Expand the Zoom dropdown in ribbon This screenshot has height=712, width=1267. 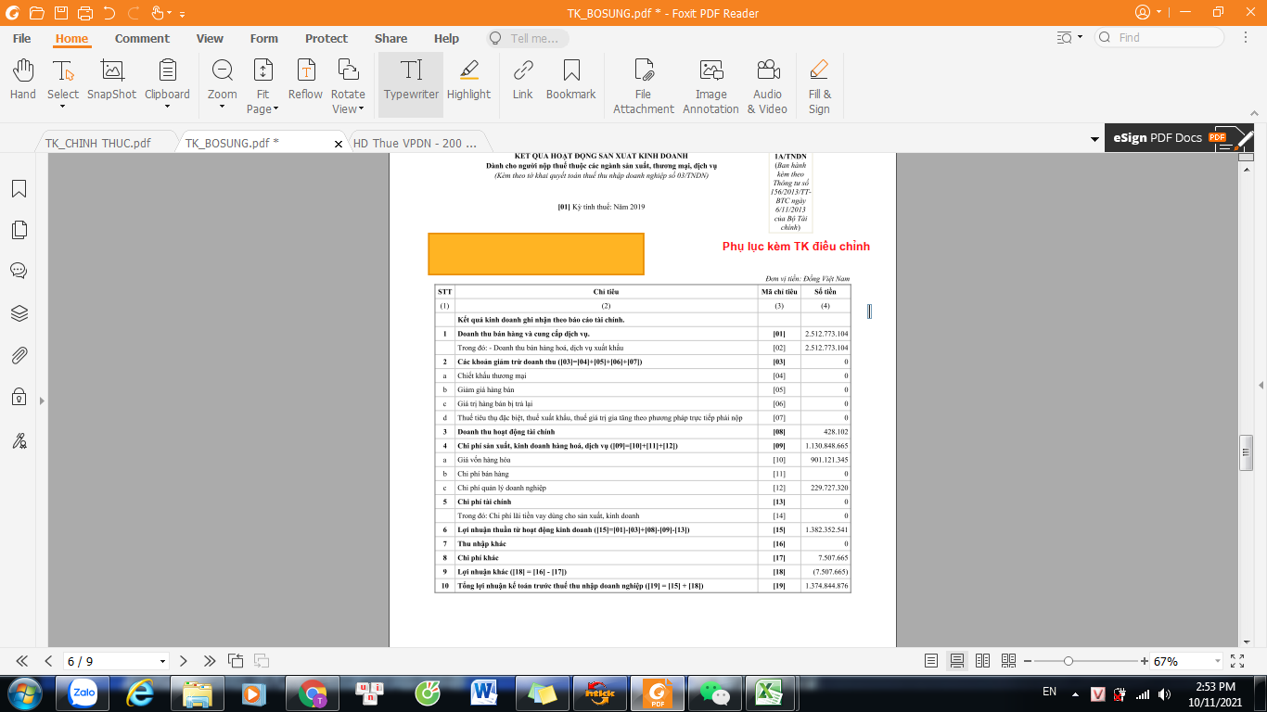222,107
